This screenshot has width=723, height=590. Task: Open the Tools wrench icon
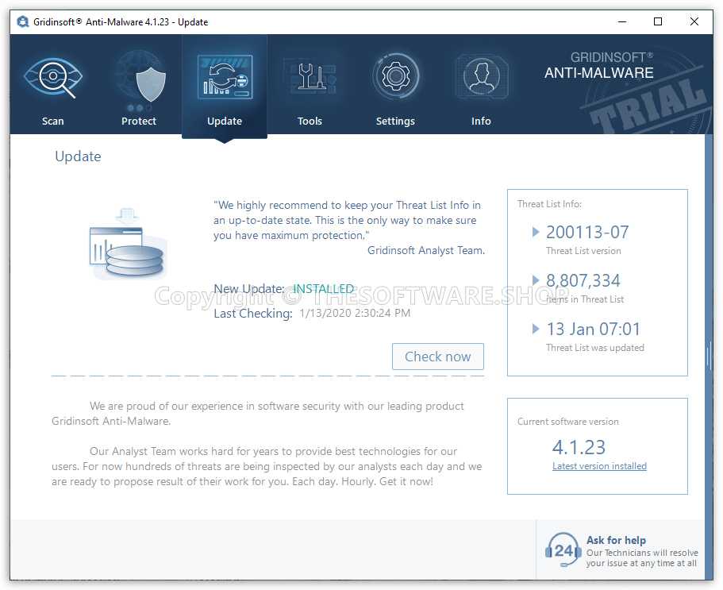click(310, 78)
